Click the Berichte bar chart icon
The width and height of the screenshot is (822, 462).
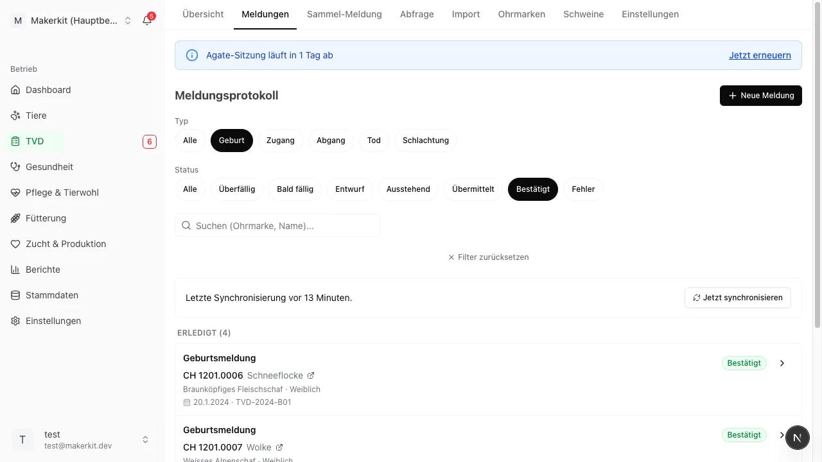point(15,269)
